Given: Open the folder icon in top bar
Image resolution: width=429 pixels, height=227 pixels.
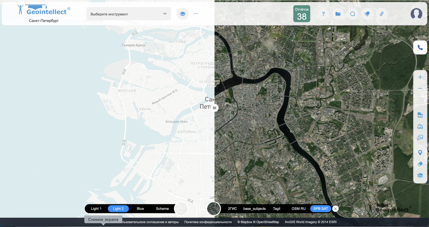Looking at the screenshot, I should [338, 14].
